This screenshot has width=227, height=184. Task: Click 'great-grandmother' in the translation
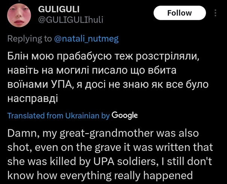pyautogui.click(x=107, y=133)
